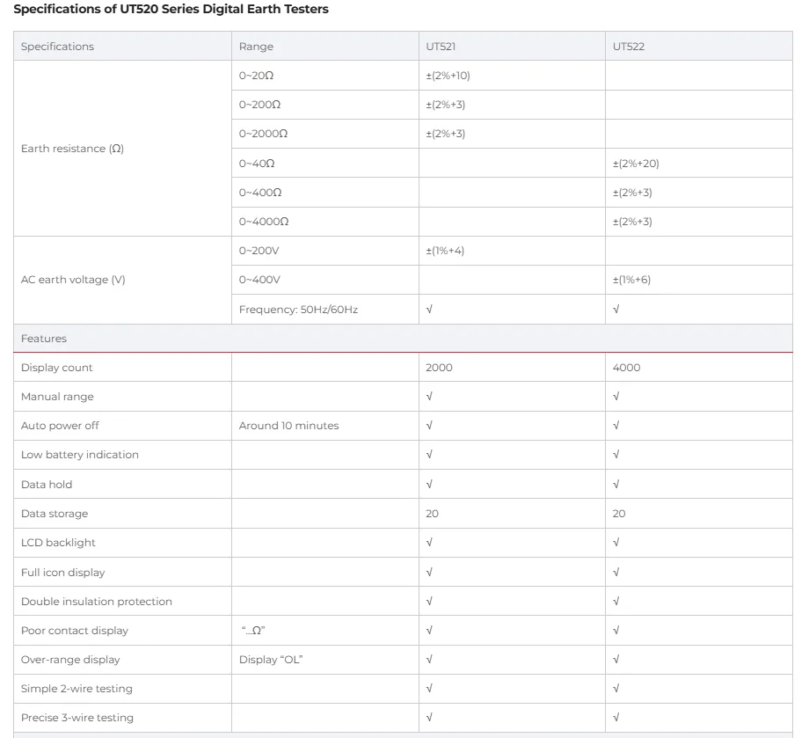Click the "Data hold" row label
Image resolution: width=809 pixels, height=738 pixels.
(47, 485)
